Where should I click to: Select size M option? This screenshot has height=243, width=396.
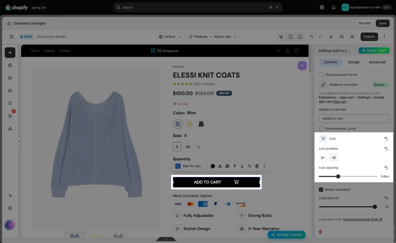[x=188, y=147]
